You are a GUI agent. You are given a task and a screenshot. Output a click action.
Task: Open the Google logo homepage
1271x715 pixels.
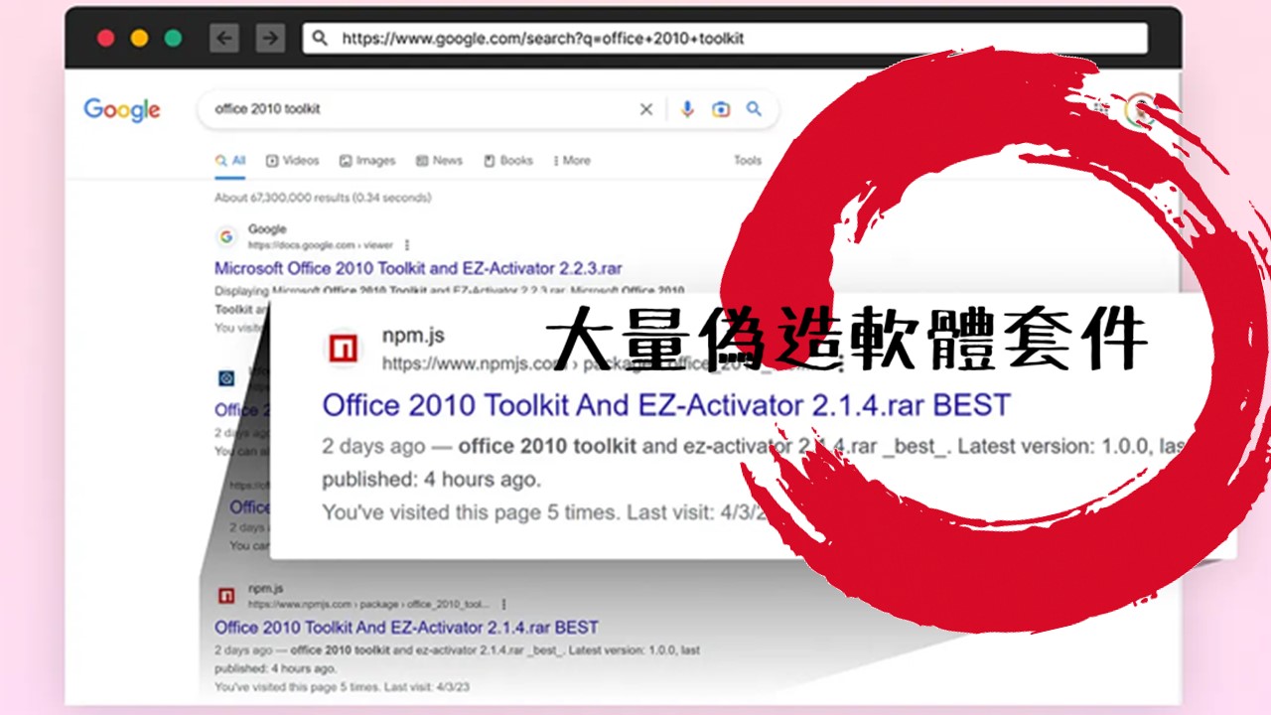point(121,109)
